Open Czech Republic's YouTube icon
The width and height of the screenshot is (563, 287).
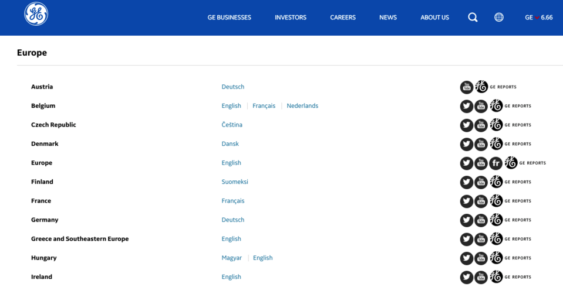pos(481,125)
